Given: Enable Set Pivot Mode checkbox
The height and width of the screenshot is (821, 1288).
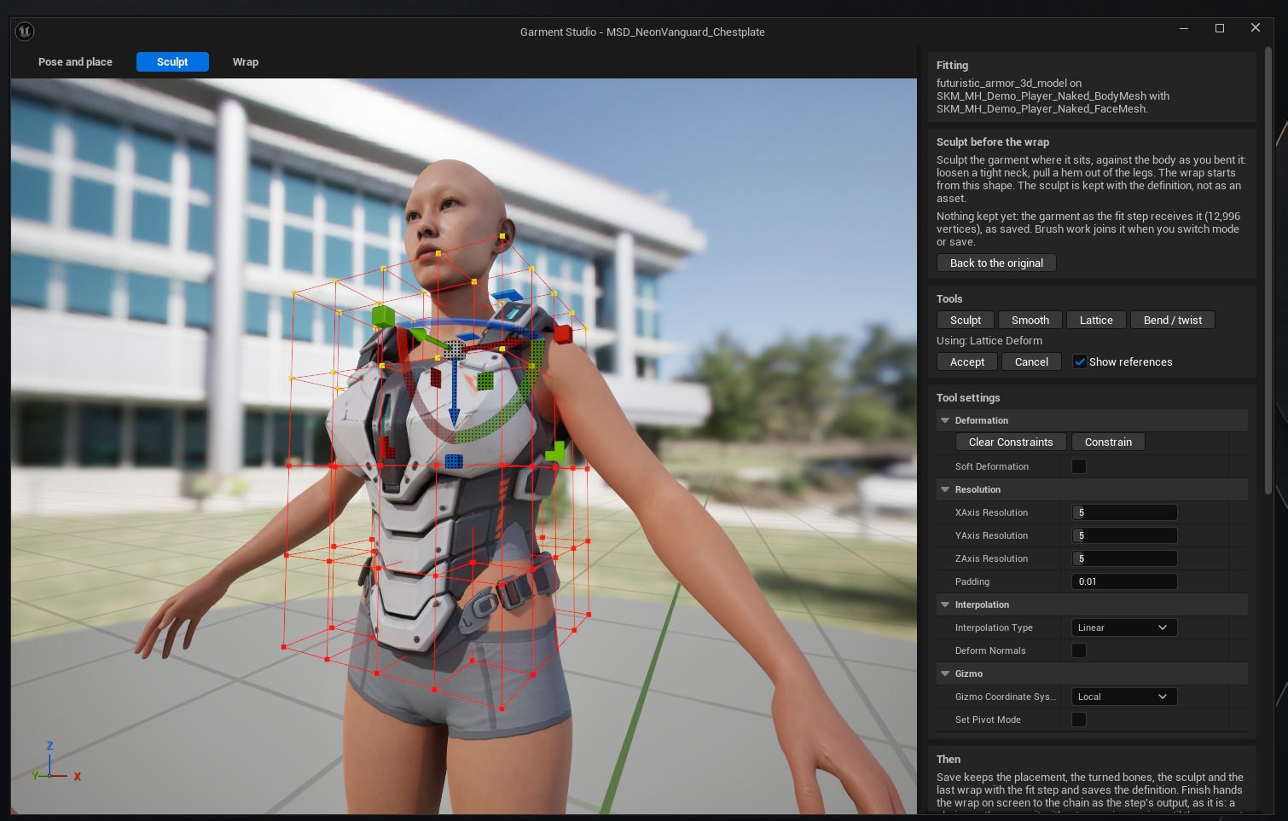Looking at the screenshot, I should 1079,720.
